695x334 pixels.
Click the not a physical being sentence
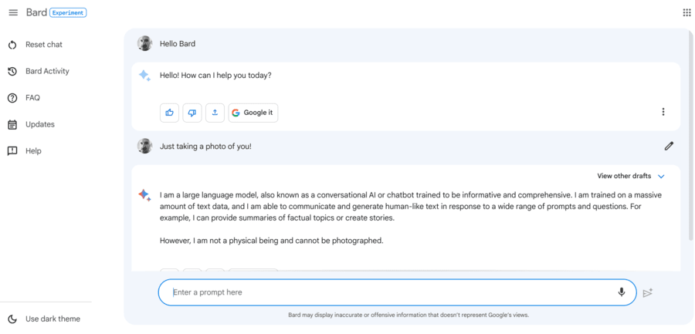[x=271, y=241]
